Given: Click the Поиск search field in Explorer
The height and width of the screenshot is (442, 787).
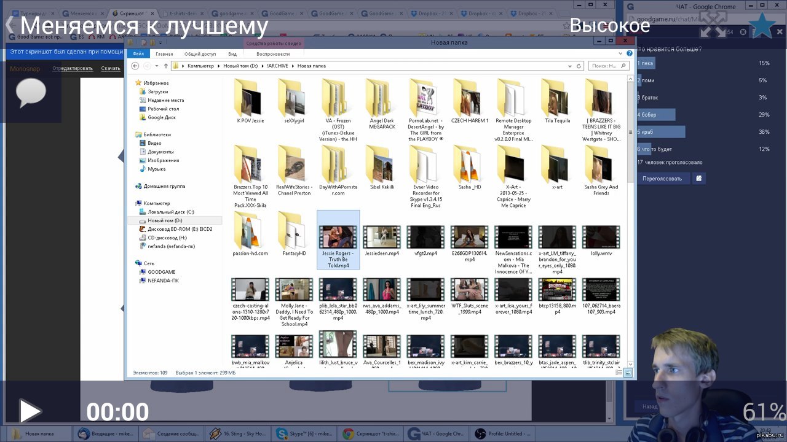Looking at the screenshot, I should click(x=609, y=66).
